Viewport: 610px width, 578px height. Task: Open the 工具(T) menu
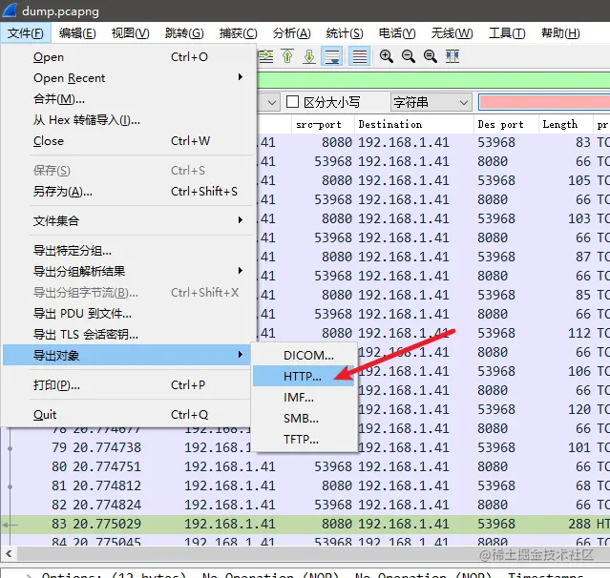pyautogui.click(x=507, y=33)
